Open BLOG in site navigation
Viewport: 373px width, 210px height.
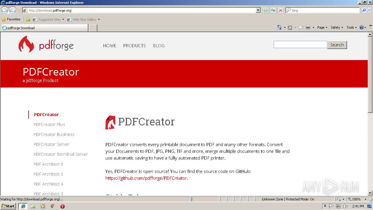click(159, 45)
